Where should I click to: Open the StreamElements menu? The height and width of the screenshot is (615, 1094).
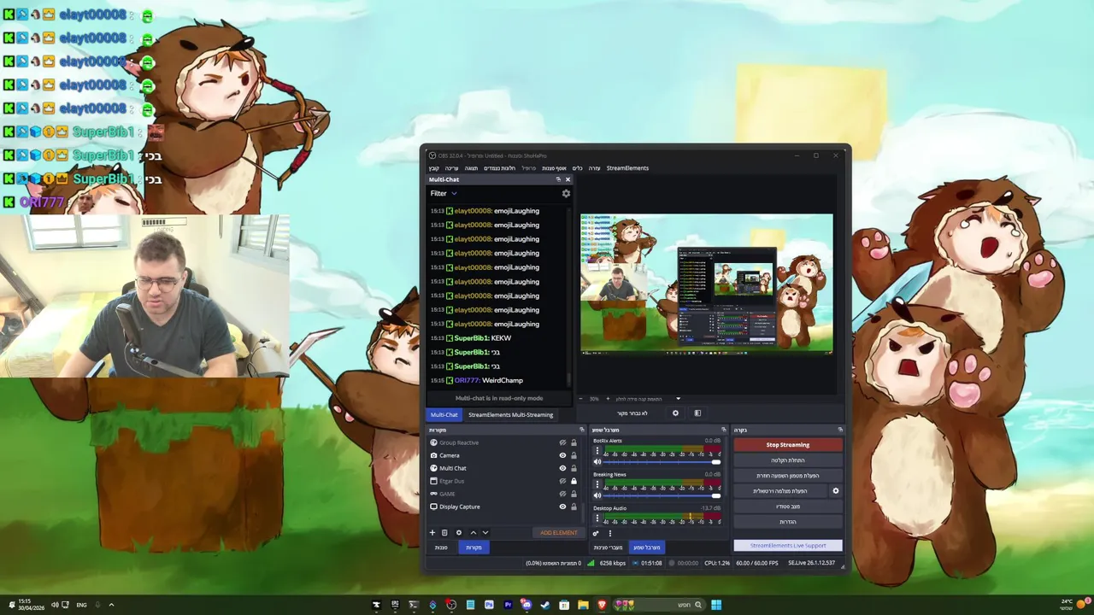627,168
